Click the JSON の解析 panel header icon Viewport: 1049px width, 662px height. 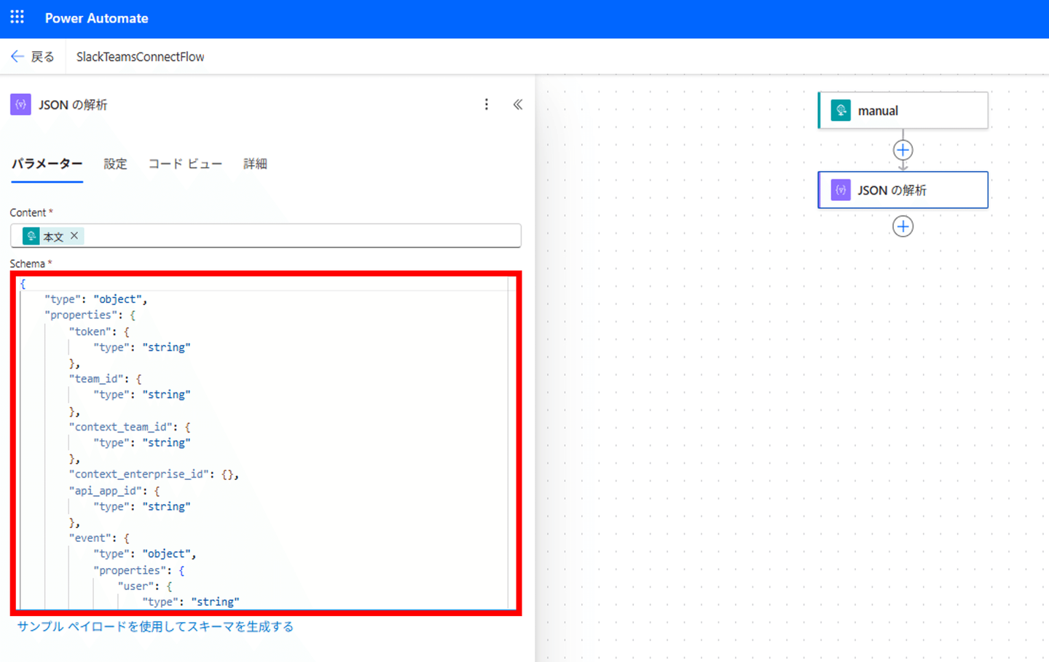tap(20, 105)
